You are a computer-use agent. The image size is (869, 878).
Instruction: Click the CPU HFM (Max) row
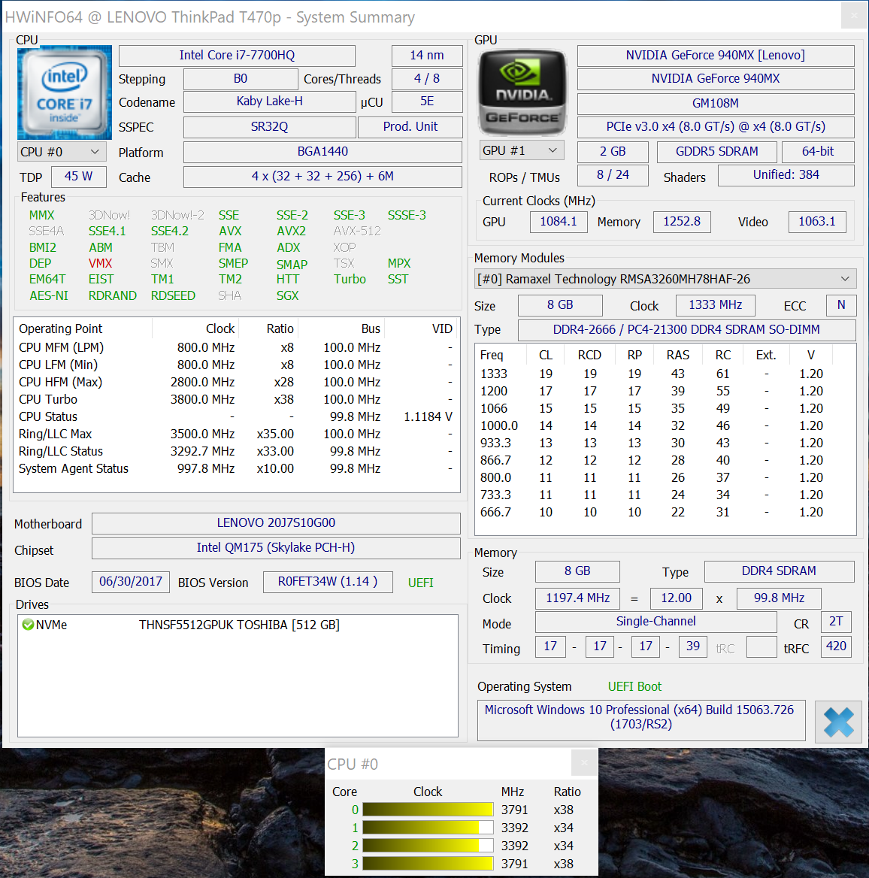[x=236, y=383]
